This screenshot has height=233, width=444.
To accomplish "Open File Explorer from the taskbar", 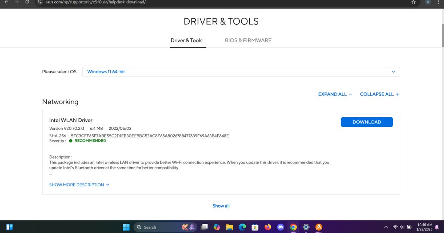I will click(x=229, y=227).
